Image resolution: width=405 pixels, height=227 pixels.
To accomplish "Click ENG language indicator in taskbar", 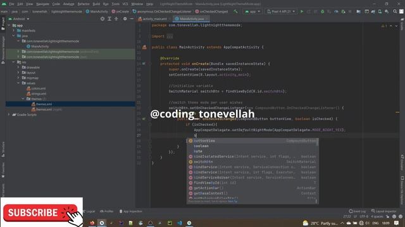I will [375, 223].
